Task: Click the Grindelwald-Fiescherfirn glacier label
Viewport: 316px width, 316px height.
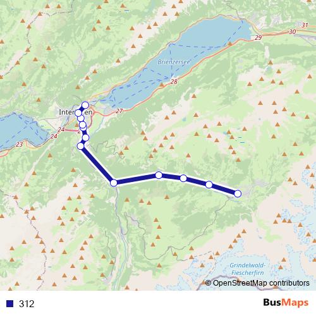Action: tap(248, 269)
